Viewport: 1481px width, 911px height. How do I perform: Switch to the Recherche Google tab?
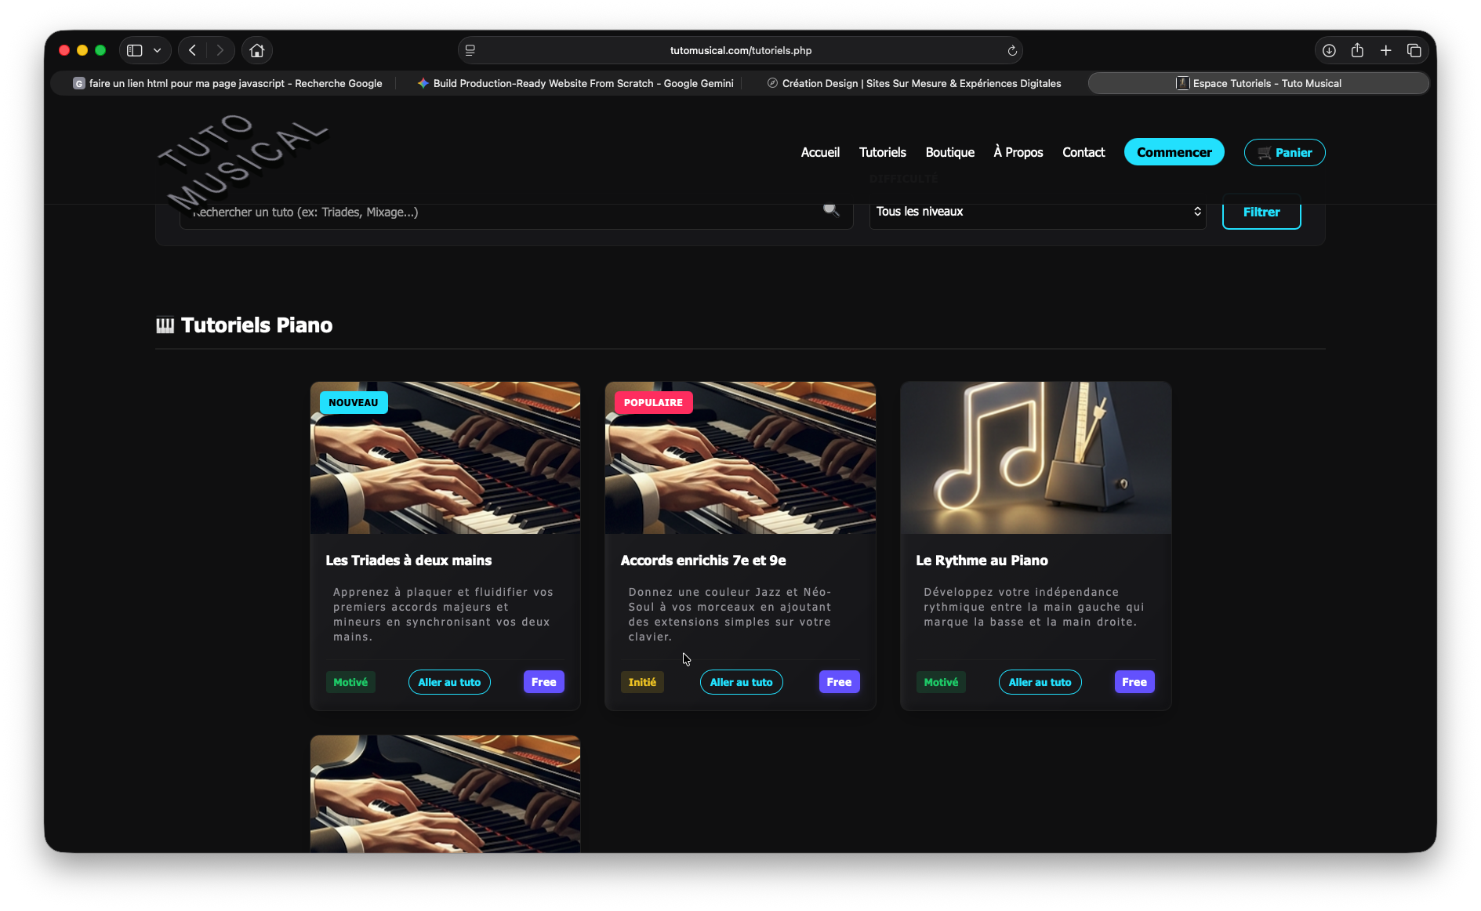[227, 83]
